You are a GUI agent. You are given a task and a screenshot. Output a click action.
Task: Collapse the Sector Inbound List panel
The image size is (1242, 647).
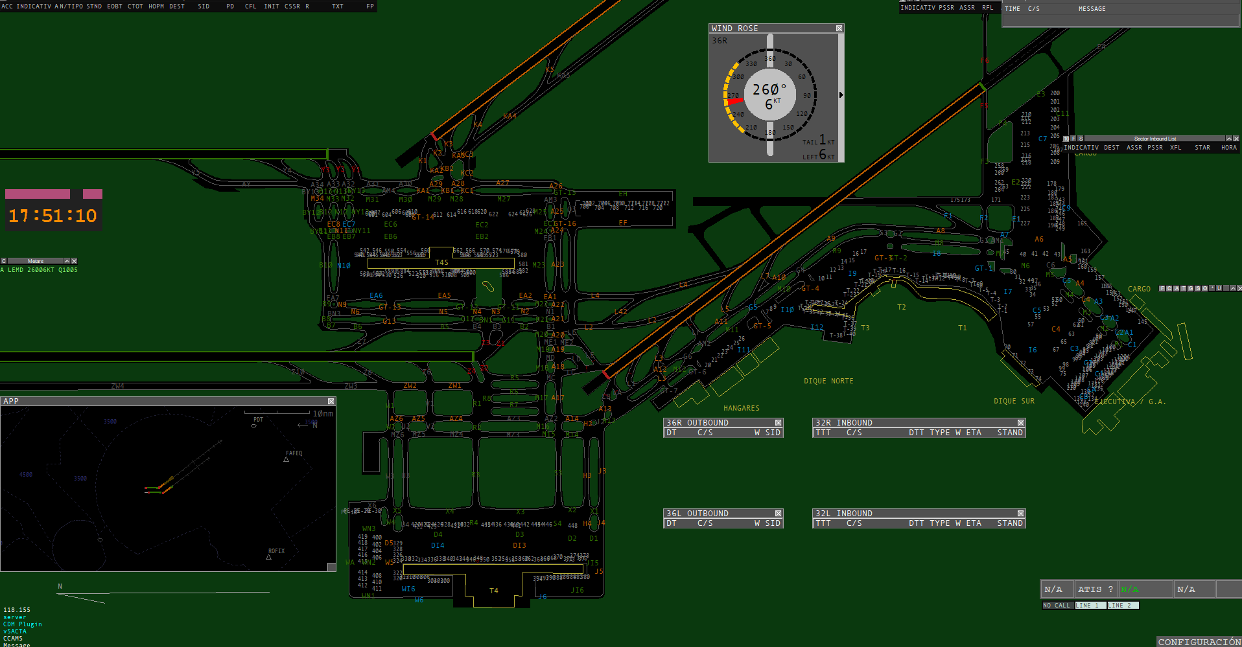1229,139
